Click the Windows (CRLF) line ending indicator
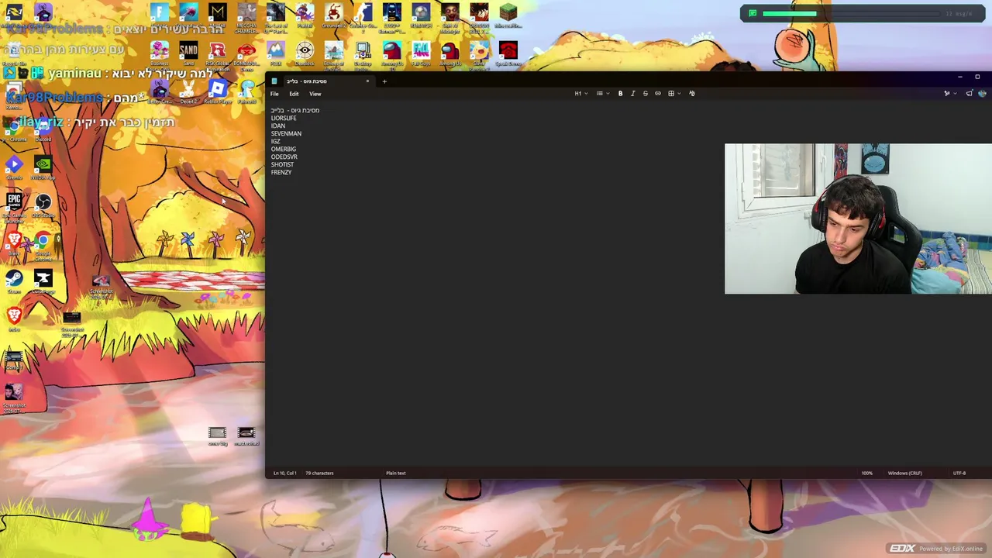Image resolution: width=992 pixels, height=558 pixels. (905, 473)
